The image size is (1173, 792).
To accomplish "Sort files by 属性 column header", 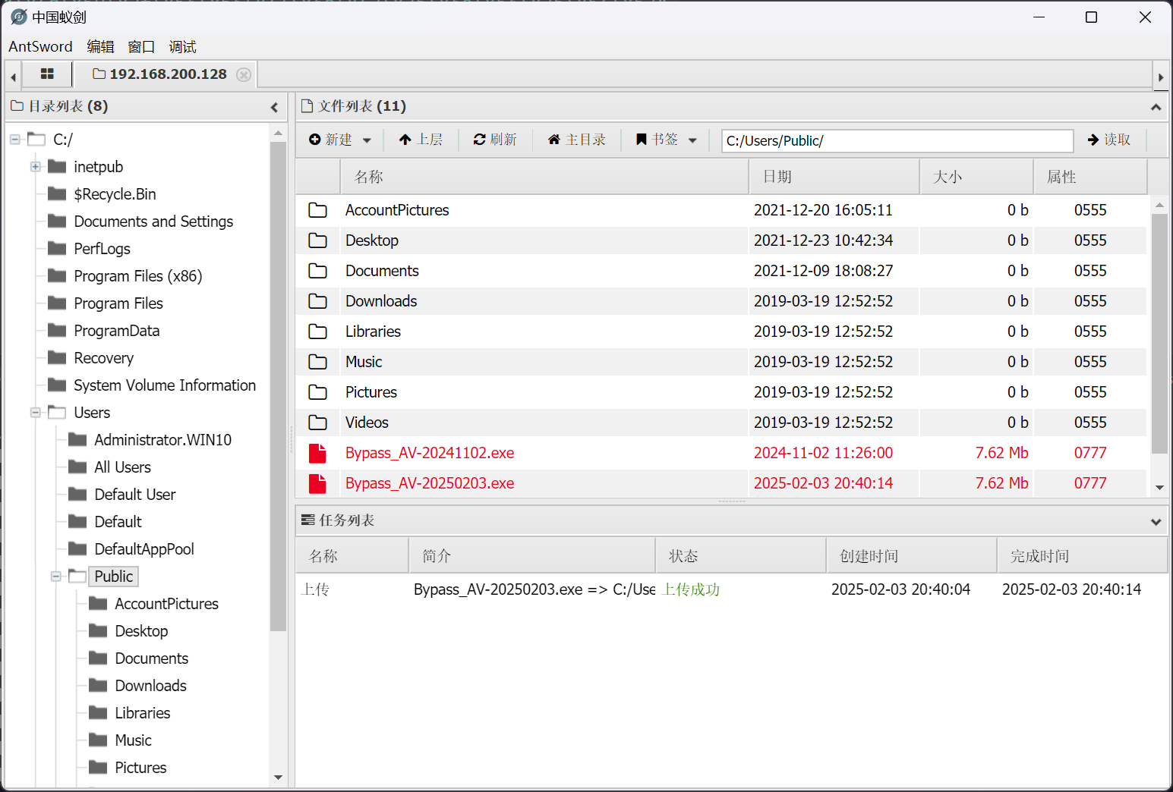I will click(1090, 177).
